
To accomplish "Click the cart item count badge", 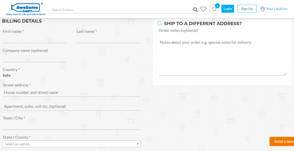I will click(x=217, y=6).
